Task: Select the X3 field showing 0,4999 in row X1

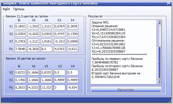Action: 60,80
